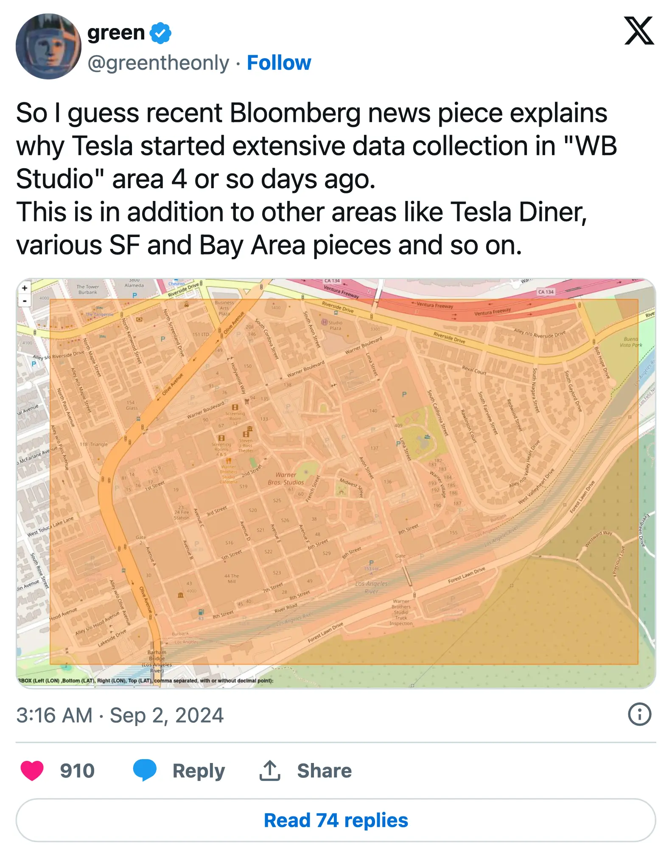Follow the greentheonly account

(279, 63)
